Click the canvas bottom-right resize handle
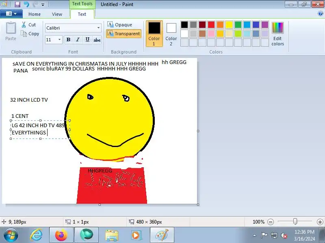The width and height of the screenshot is (325, 243). 198,205
